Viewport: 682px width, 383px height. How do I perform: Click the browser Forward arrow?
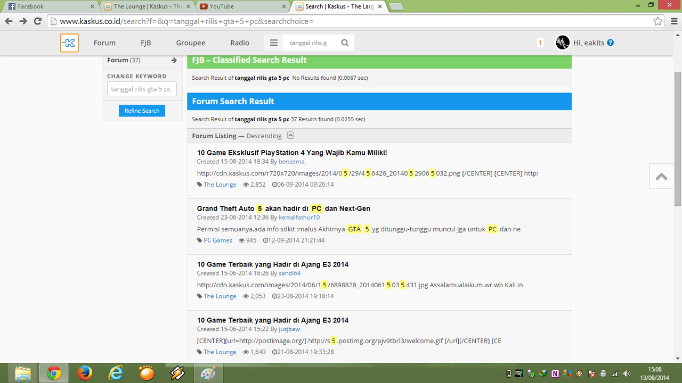pos(23,21)
